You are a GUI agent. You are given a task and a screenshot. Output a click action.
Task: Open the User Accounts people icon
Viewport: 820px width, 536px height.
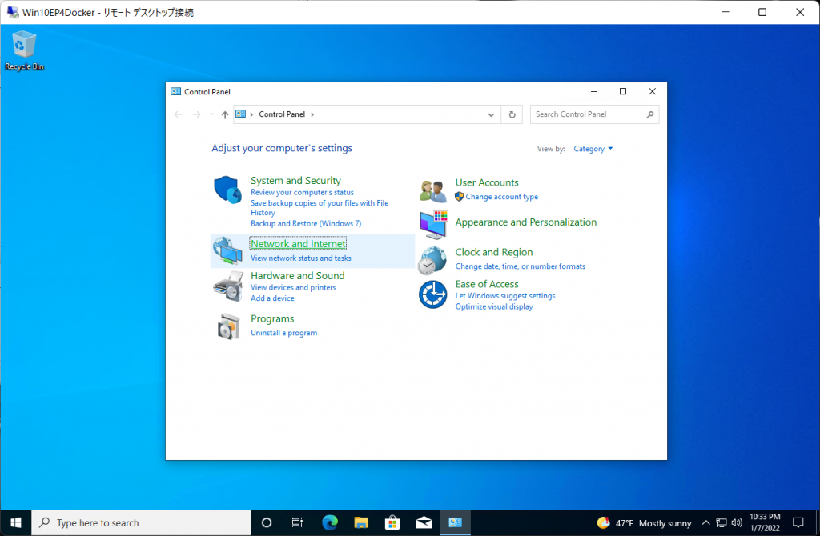(x=433, y=190)
